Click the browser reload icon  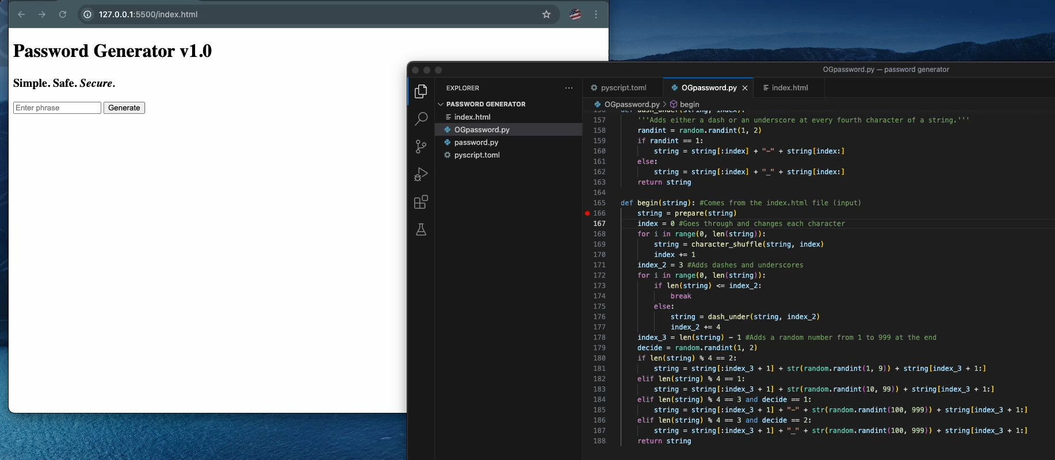(x=63, y=14)
